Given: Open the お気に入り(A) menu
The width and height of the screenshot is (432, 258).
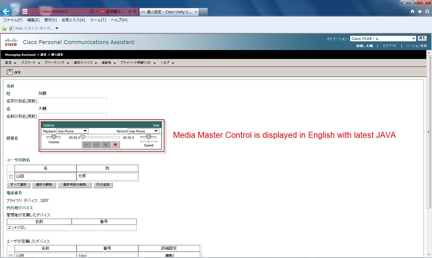Looking at the screenshot, I should [73, 20].
